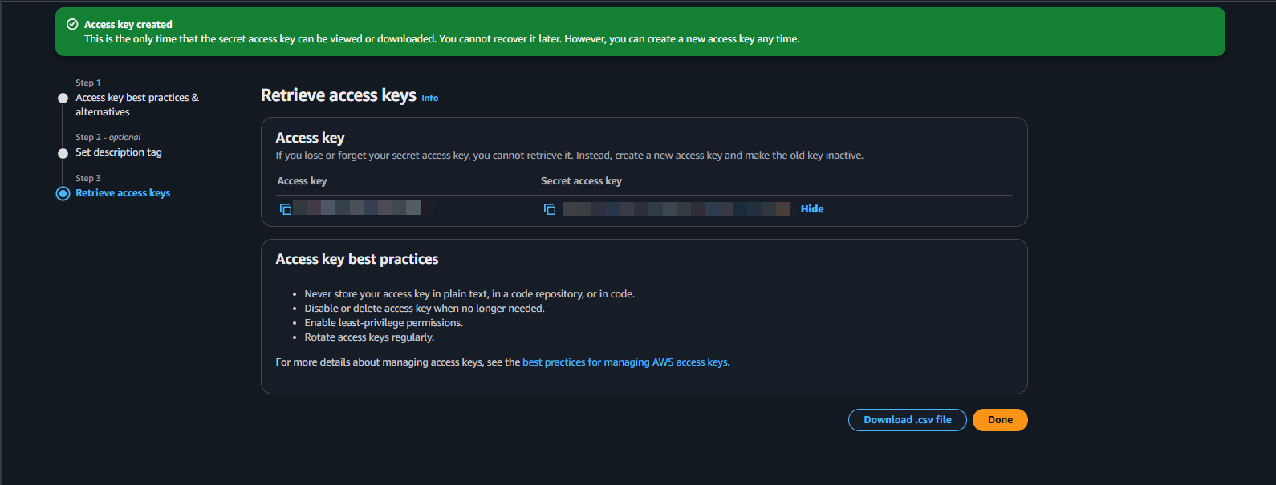Click the Info link next to Retrieve access keys
This screenshot has width=1276, height=485.
(x=429, y=98)
